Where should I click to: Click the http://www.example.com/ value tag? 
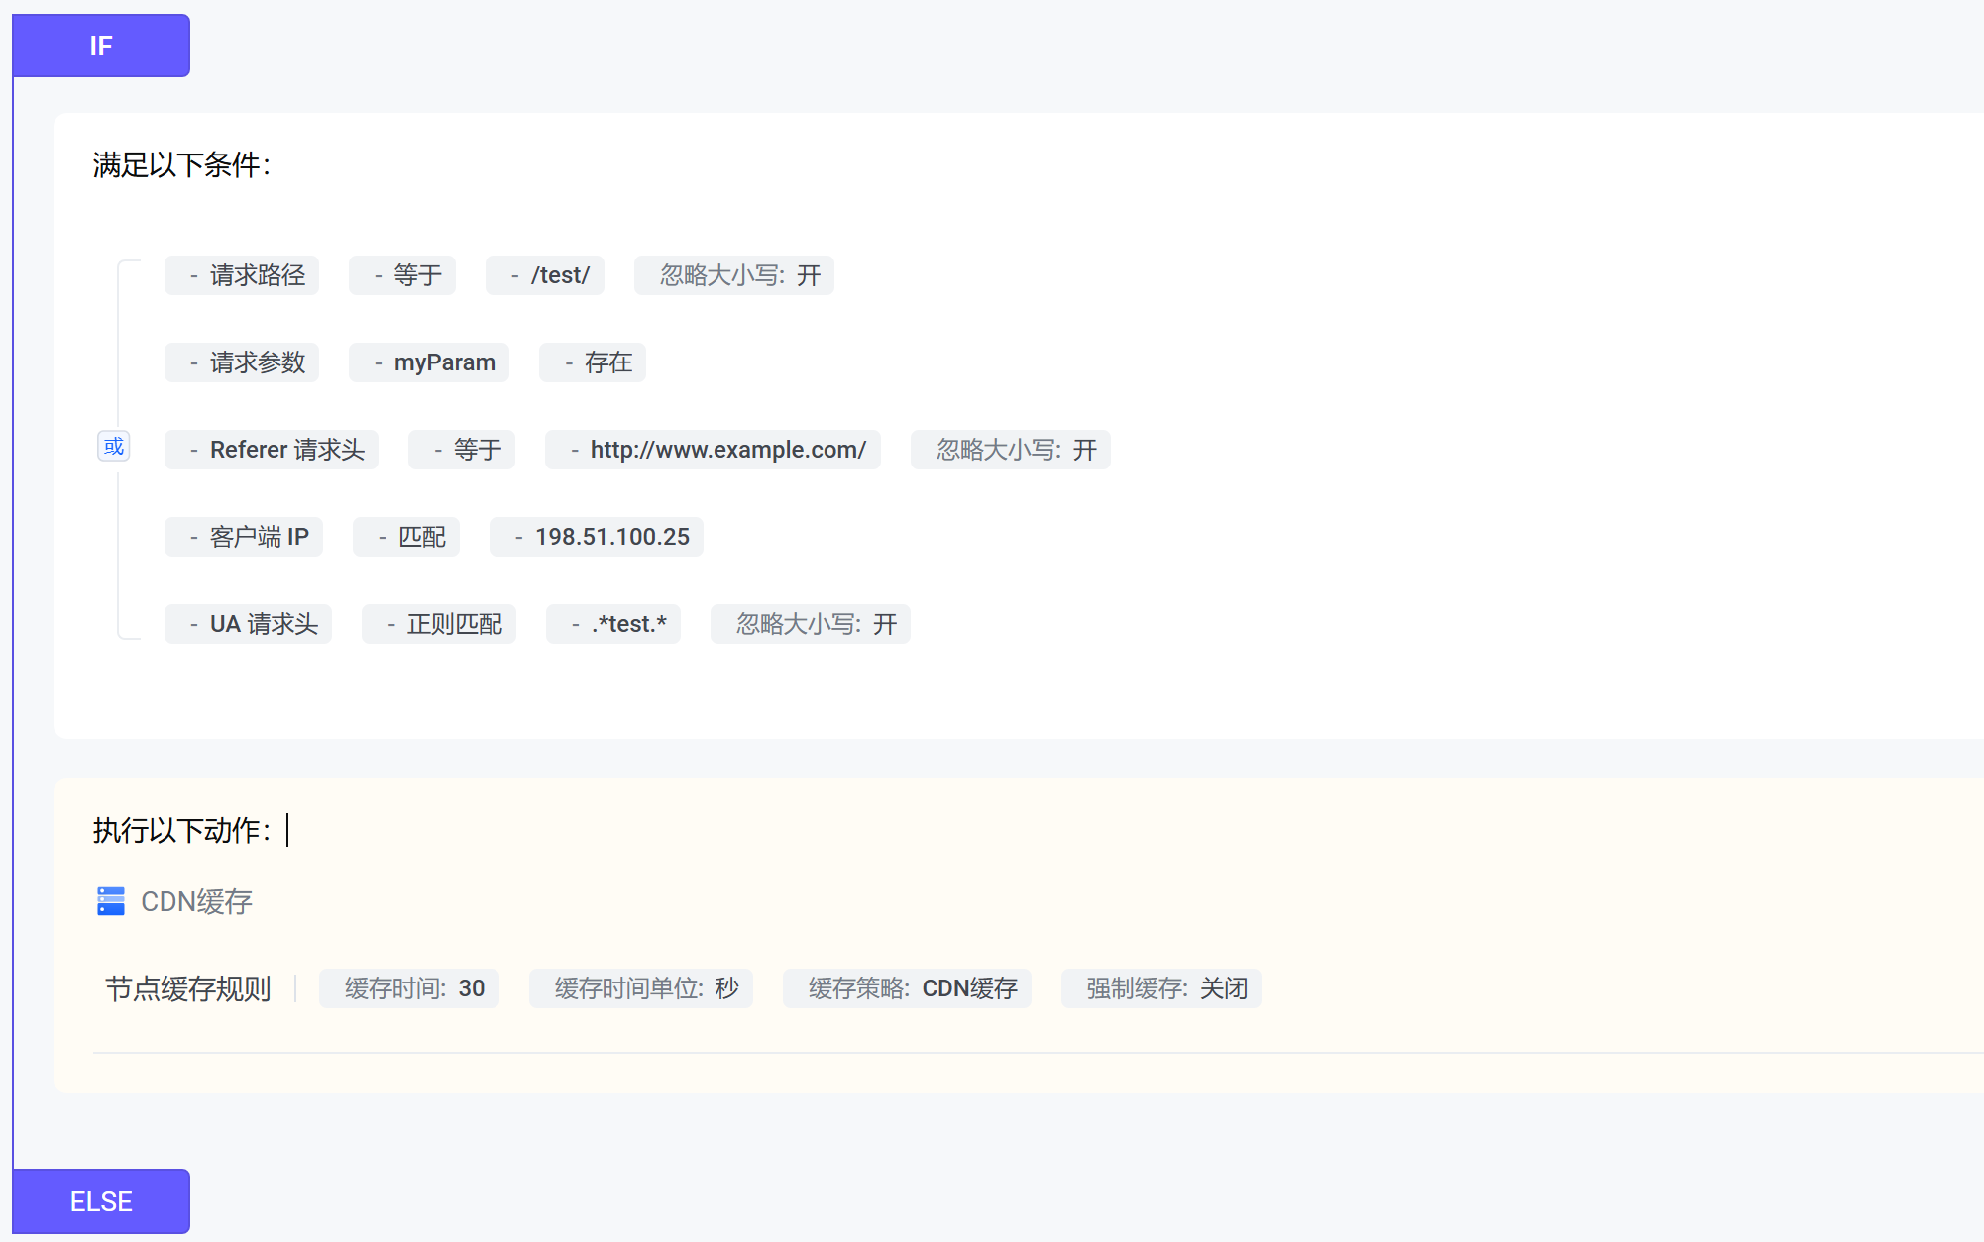point(713,450)
